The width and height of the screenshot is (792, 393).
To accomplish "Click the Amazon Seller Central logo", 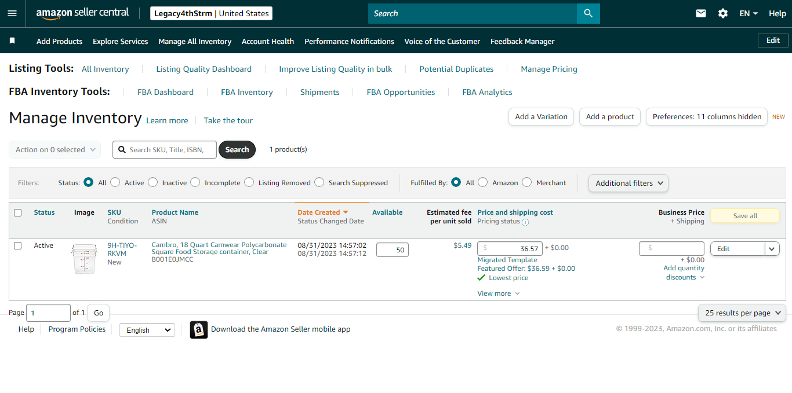I will 82,13.
